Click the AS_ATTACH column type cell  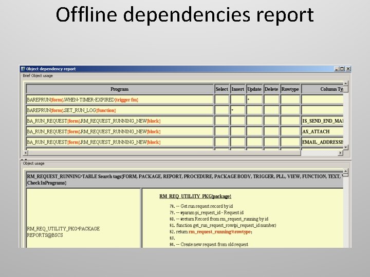coord(322,131)
